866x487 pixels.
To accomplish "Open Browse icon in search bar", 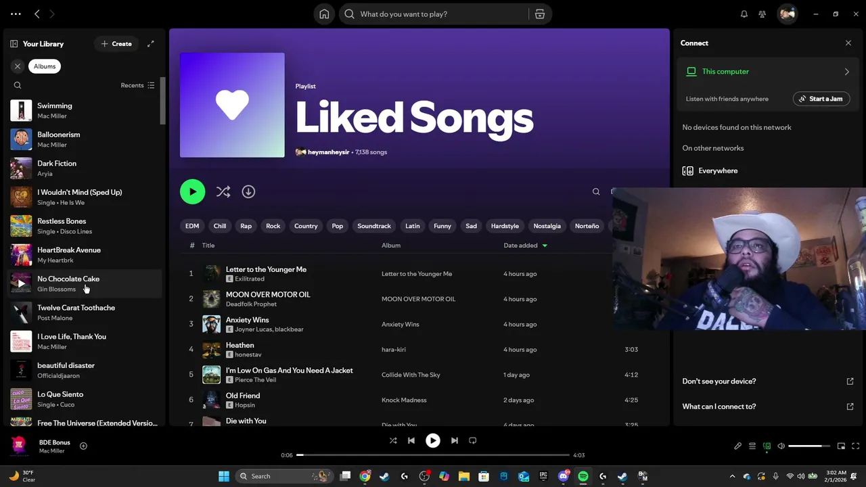I will point(540,14).
